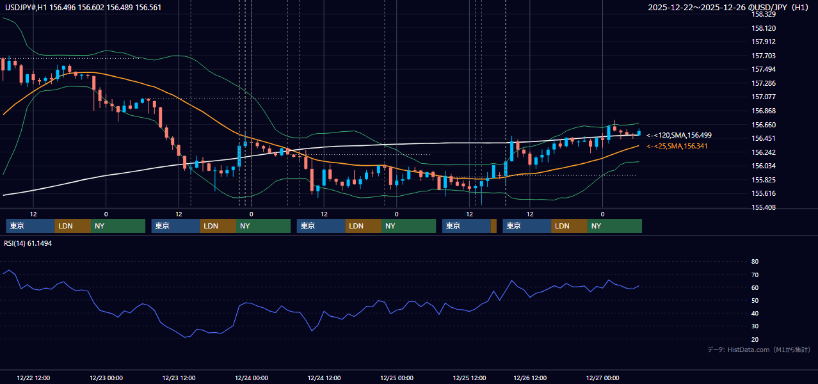Viewport: 818px width, 384px height.
Task: Click the 12/26 12:00 date label
Action: tap(530, 378)
